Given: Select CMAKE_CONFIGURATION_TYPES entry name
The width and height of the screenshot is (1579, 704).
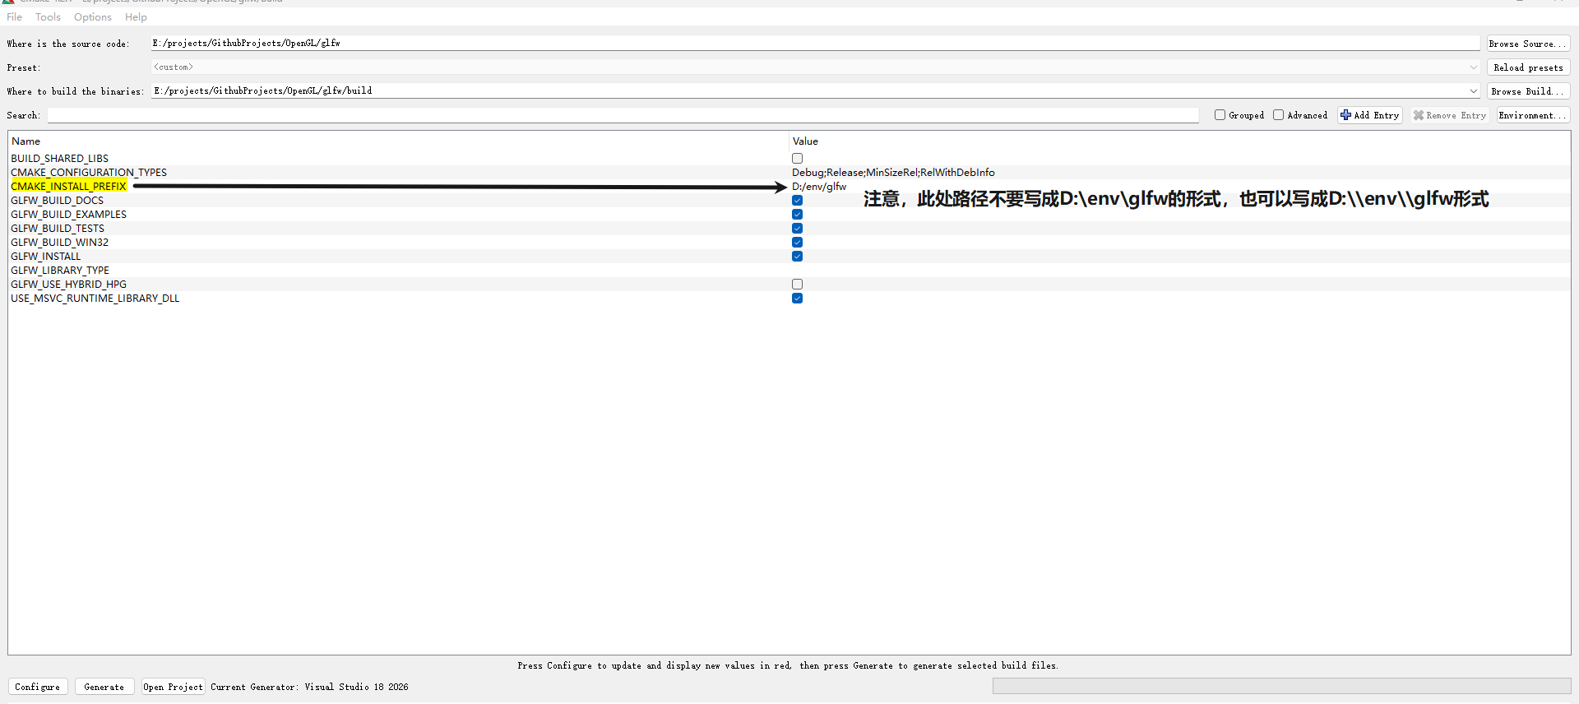Looking at the screenshot, I should pos(89,173).
